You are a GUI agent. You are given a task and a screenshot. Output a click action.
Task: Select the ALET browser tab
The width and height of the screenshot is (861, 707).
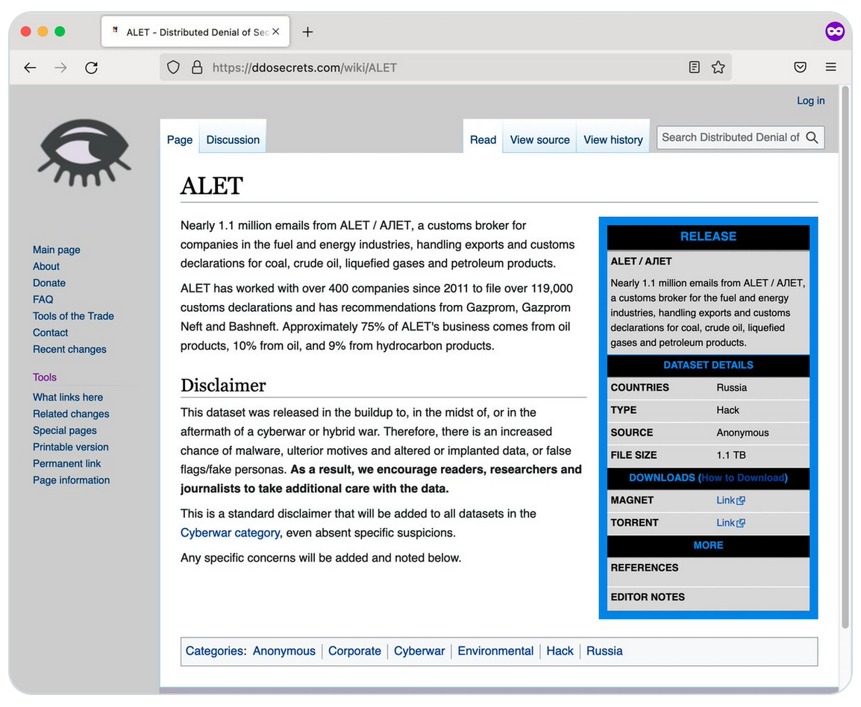pos(195,32)
